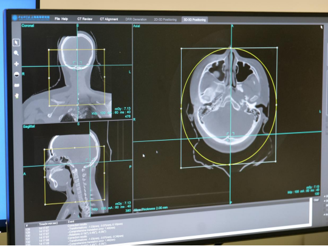Click top-left handle of coronal yellow ROI
The image size is (328, 246).
[x=49, y=50]
